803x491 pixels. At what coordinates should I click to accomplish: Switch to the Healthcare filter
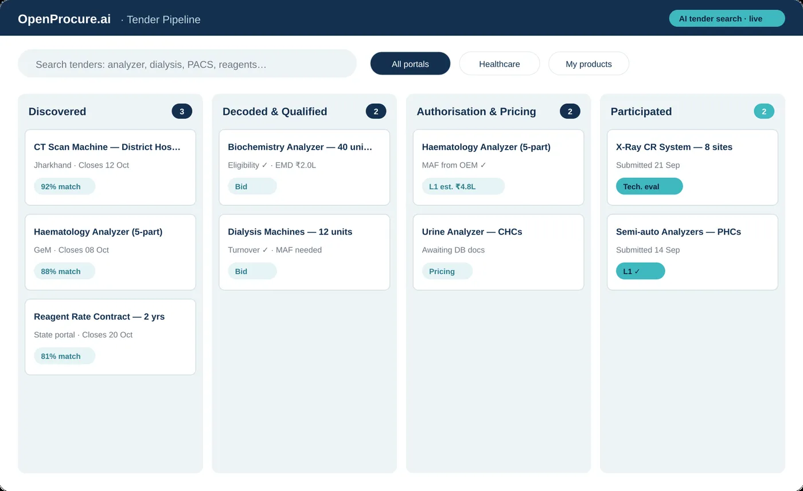pyautogui.click(x=500, y=64)
